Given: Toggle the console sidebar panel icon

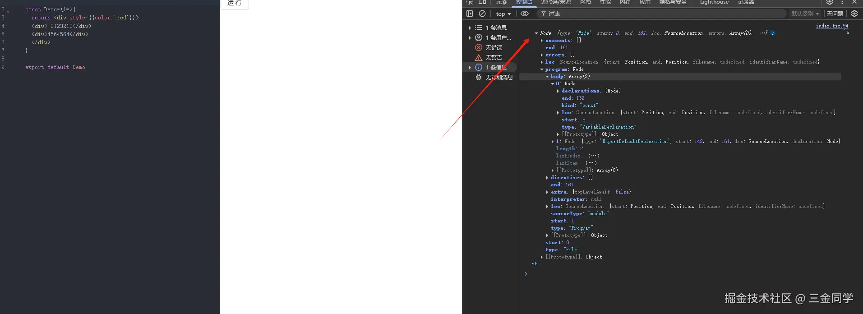Looking at the screenshot, I should (470, 14).
